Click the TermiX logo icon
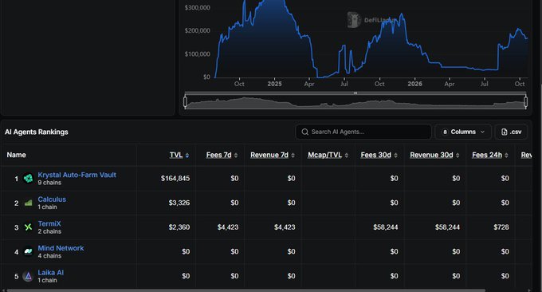542x292 pixels. (28, 227)
